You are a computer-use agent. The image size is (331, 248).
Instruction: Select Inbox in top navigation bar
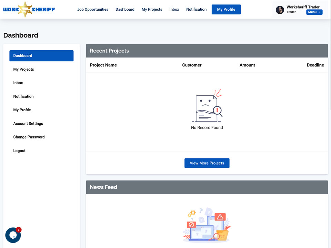point(174,10)
